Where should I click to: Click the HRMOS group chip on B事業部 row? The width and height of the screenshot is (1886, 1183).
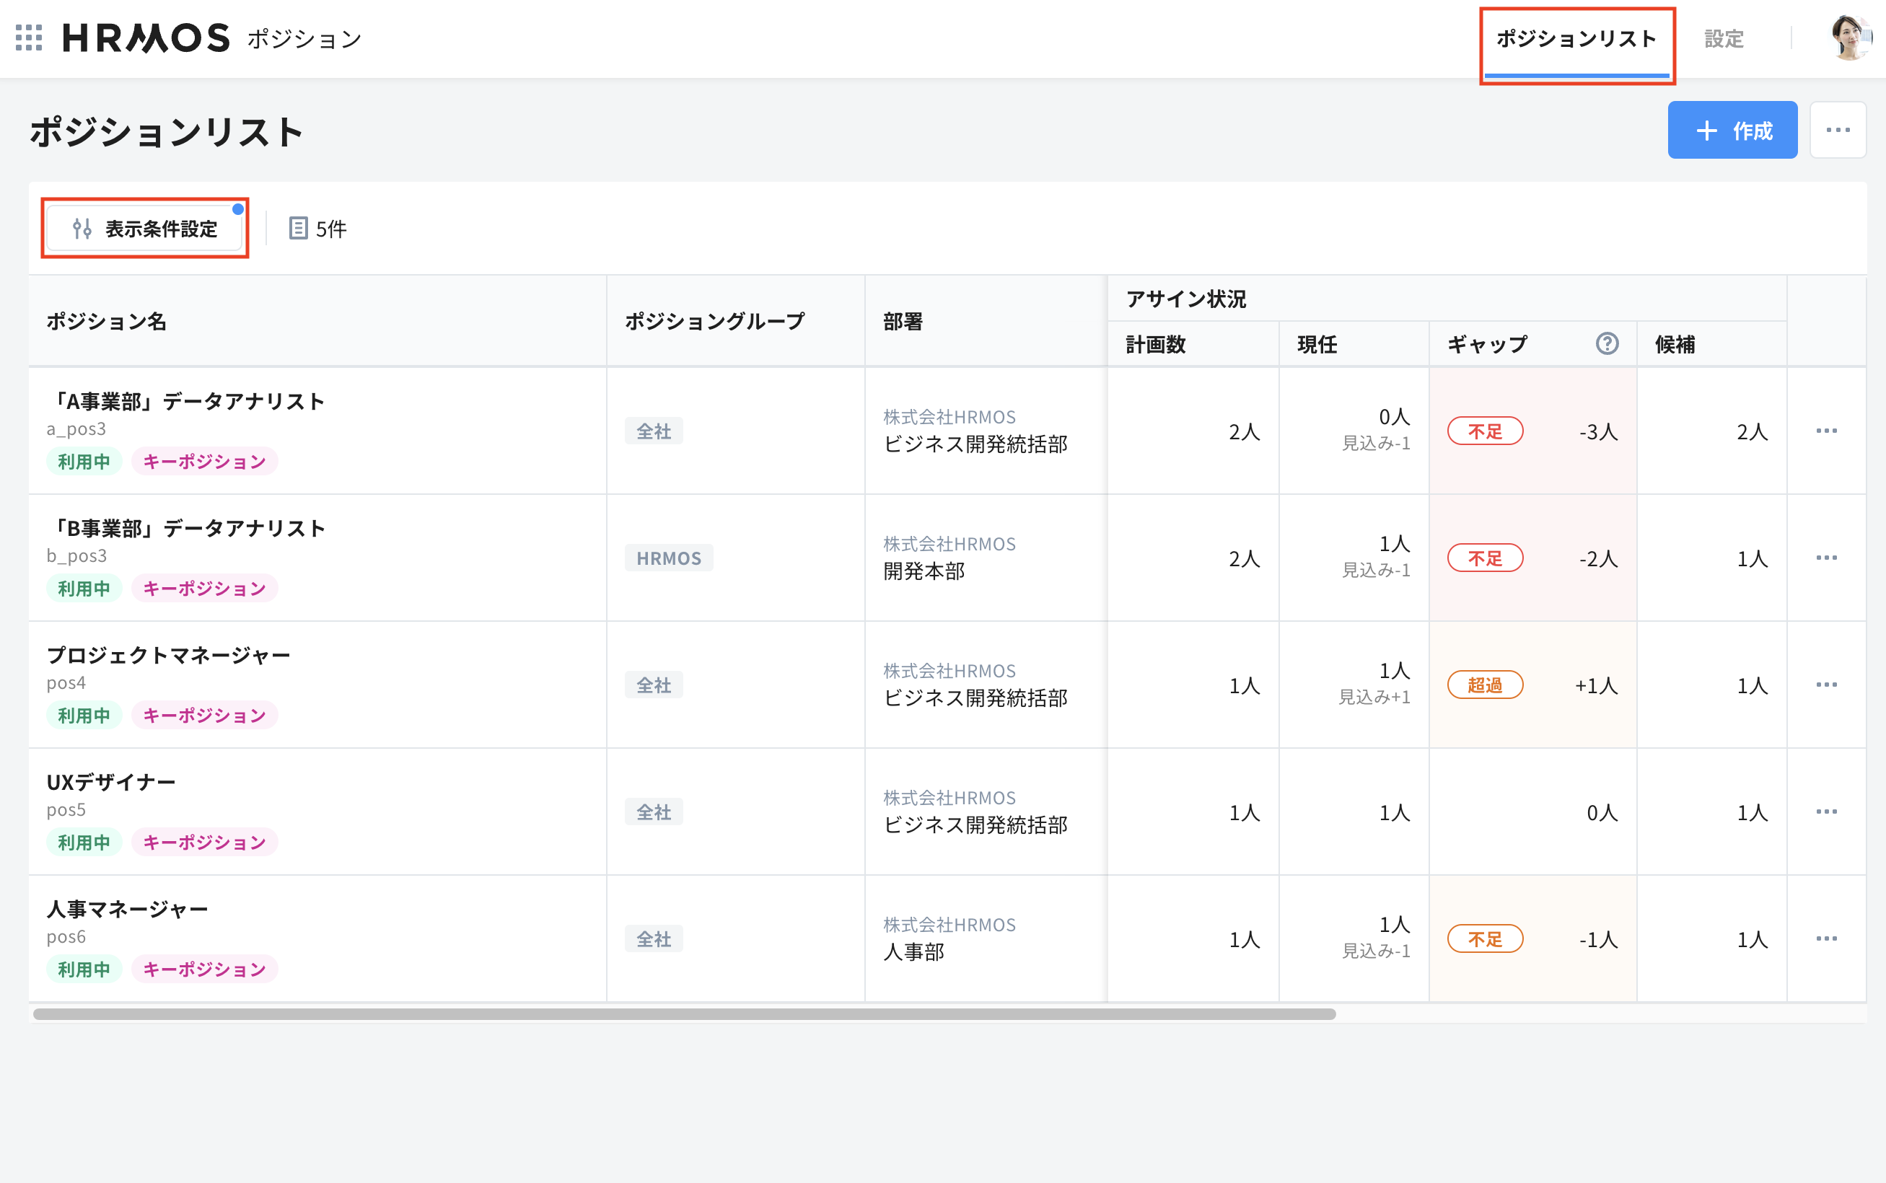[x=668, y=557]
